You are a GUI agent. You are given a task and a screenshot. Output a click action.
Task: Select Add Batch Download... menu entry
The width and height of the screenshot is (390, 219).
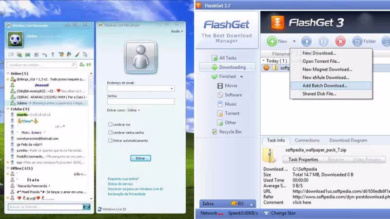pos(331,86)
